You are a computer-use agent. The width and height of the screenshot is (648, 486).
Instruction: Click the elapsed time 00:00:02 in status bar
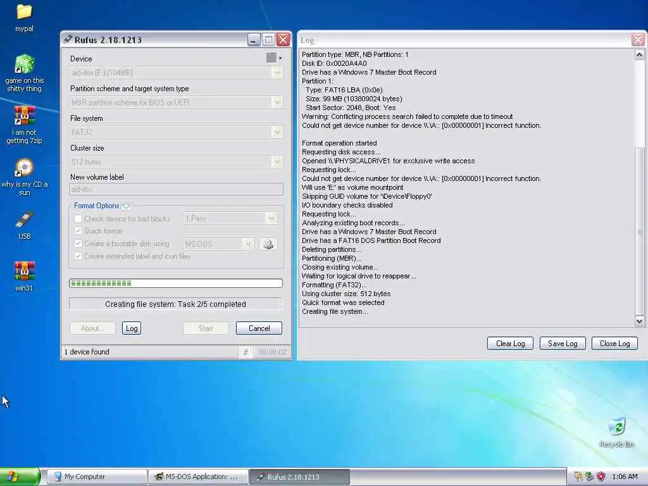[272, 352]
